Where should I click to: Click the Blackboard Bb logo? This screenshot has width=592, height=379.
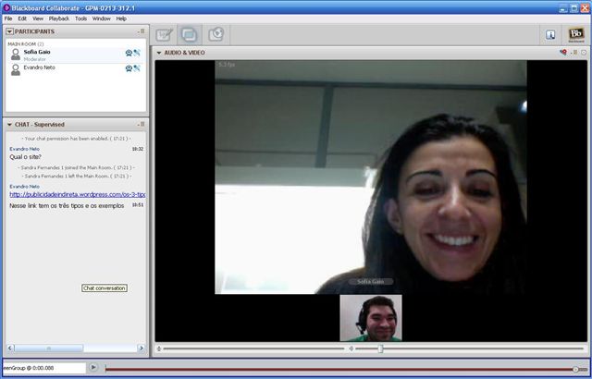click(x=576, y=35)
